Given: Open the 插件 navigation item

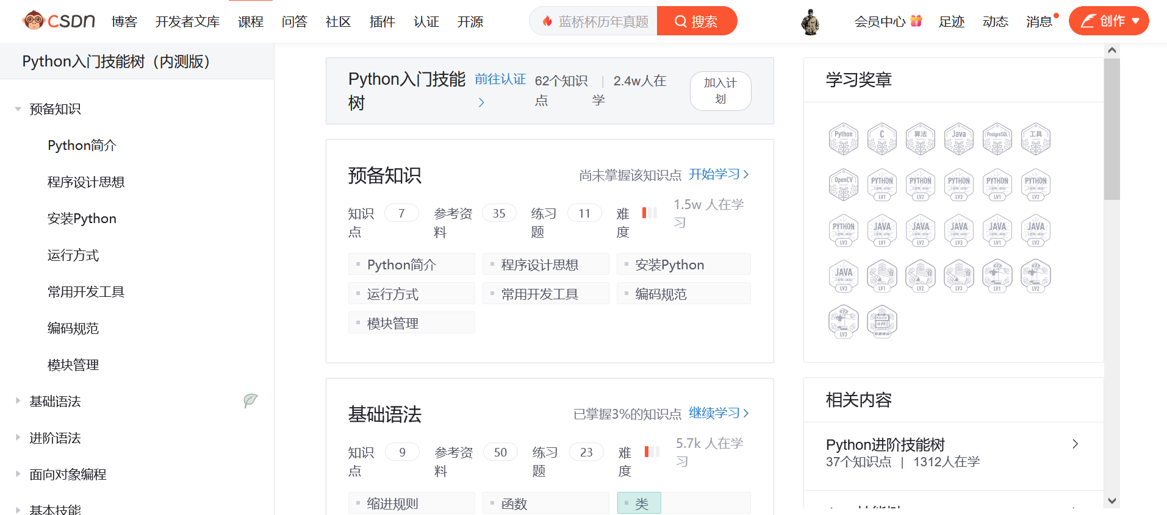Looking at the screenshot, I should (382, 21).
